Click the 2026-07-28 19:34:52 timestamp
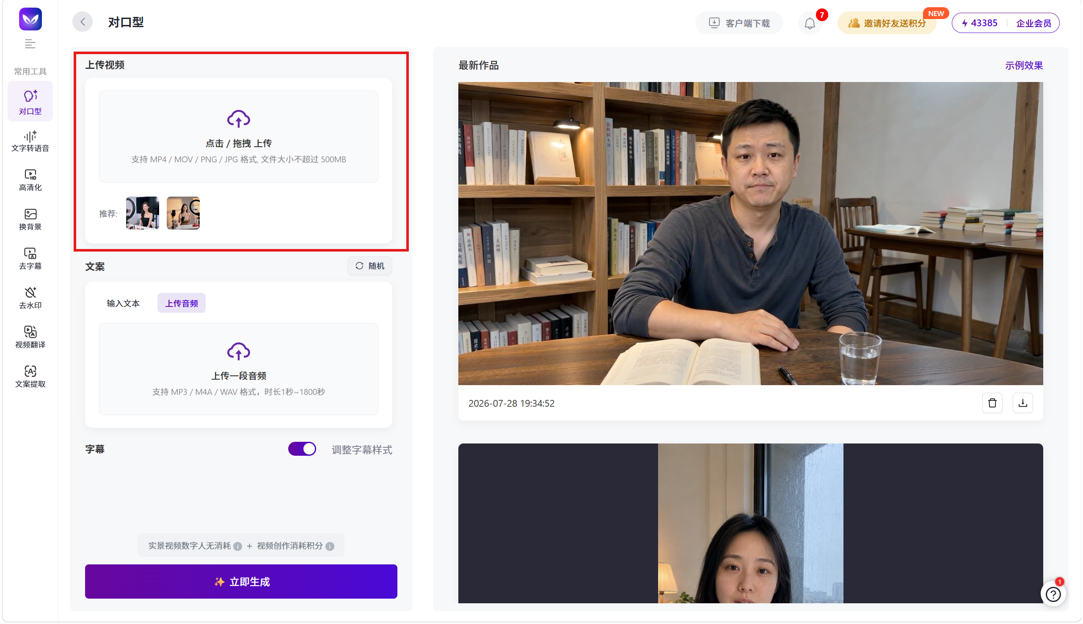The width and height of the screenshot is (1083, 624). [x=512, y=404]
